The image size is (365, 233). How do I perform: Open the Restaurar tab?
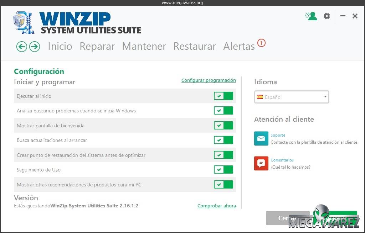(195, 46)
